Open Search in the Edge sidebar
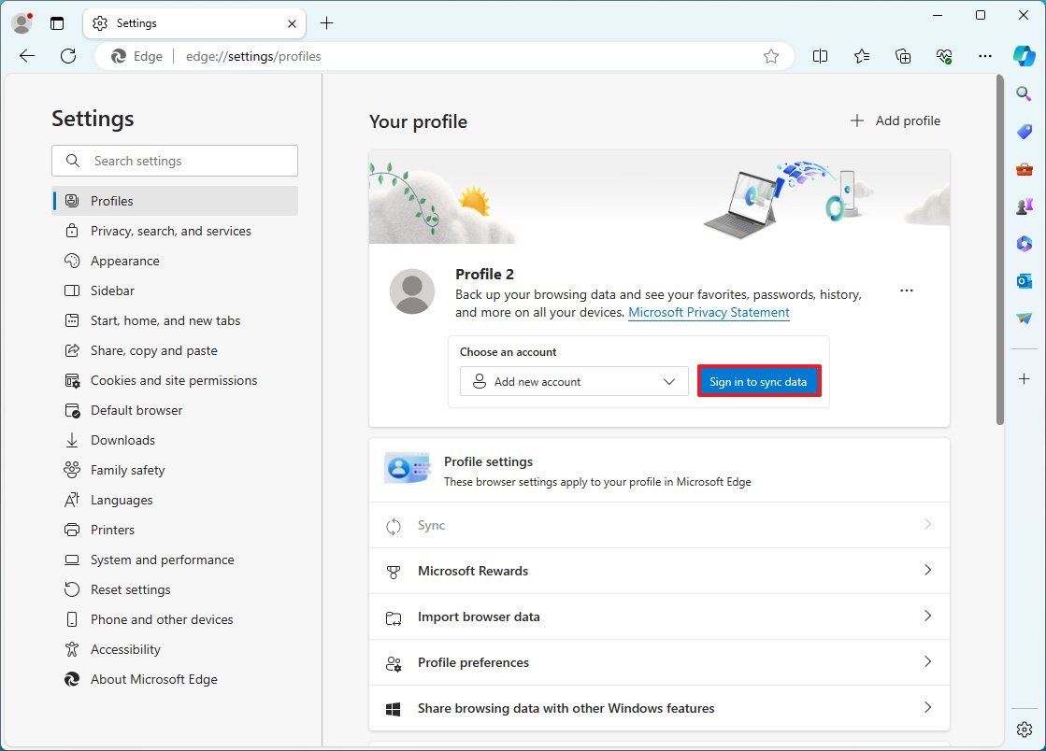Screen dimensions: 1046x751 coord(1024,93)
